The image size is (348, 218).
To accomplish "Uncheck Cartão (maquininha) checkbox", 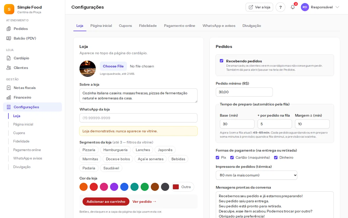I will (x=232, y=158).
